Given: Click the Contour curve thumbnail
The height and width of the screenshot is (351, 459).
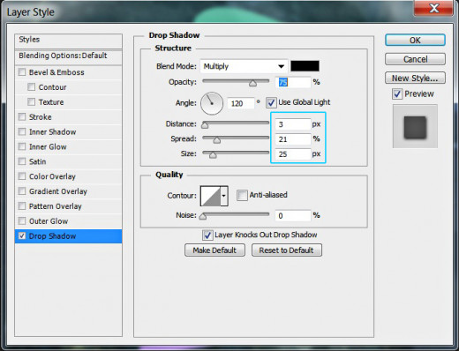Looking at the screenshot, I should 211,196.
